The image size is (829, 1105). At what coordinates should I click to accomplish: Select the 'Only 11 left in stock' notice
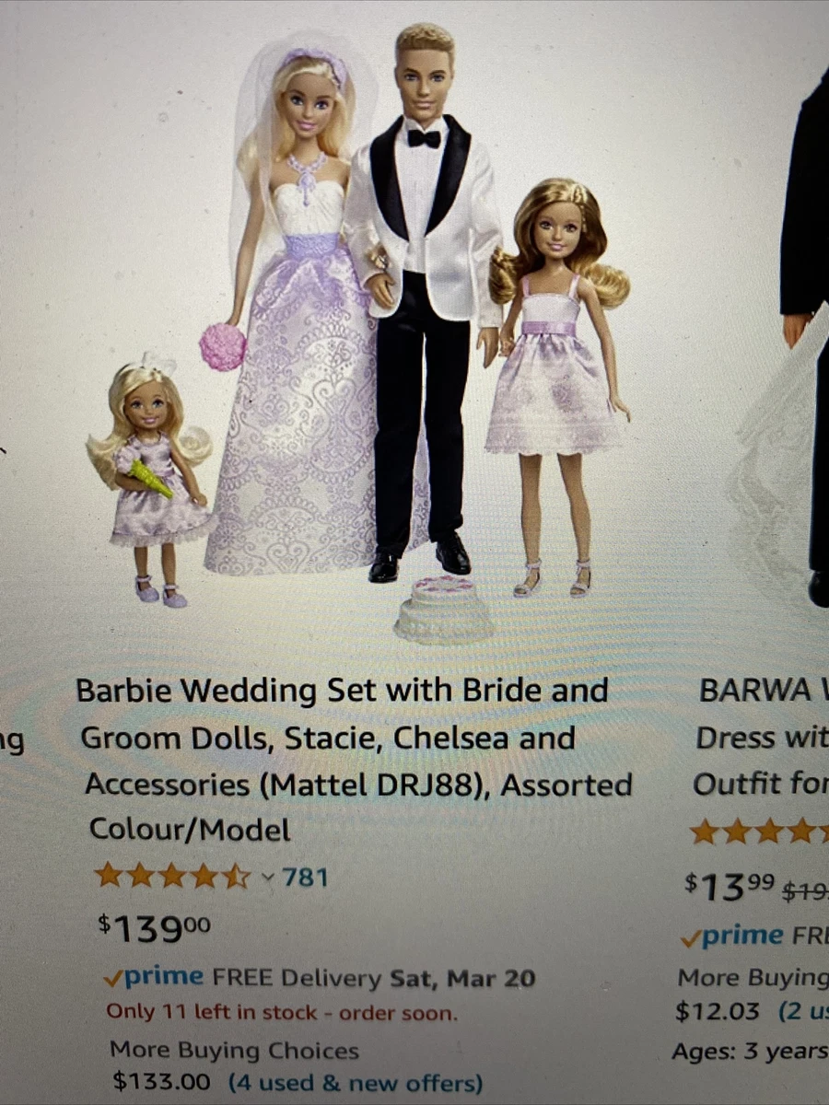[281, 1013]
